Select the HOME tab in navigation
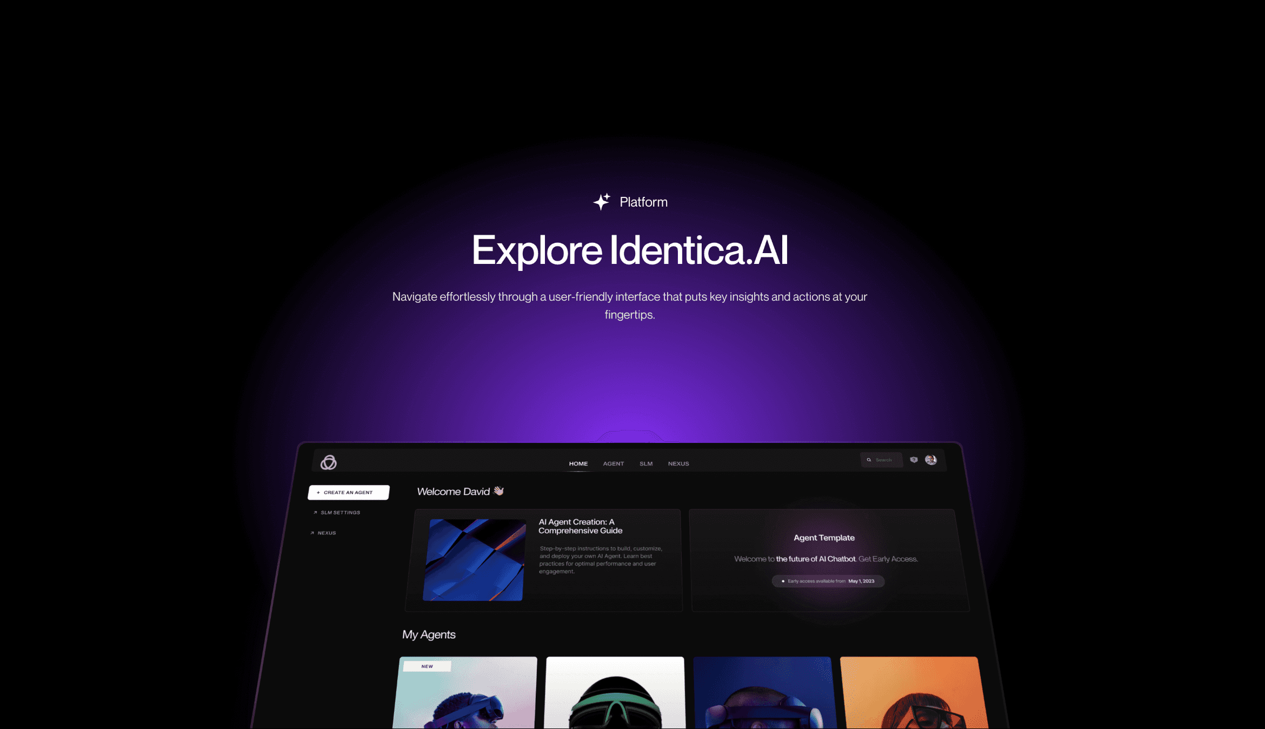The image size is (1265, 729). (x=578, y=463)
